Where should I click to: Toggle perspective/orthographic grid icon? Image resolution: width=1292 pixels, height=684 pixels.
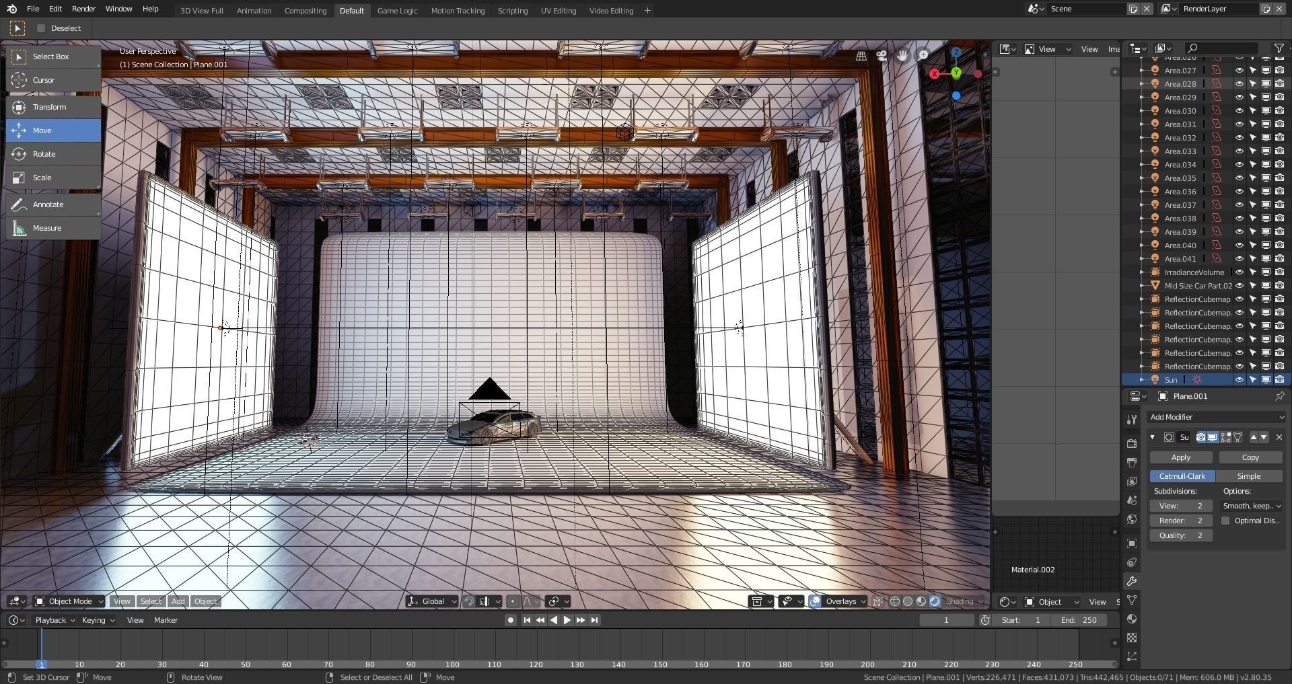click(861, 56)
